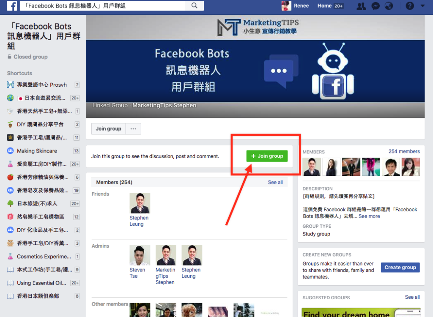Click the Prosvh shortcut group icon
The height and width of the screenshot is (317, 433).
tap(10, 85)
